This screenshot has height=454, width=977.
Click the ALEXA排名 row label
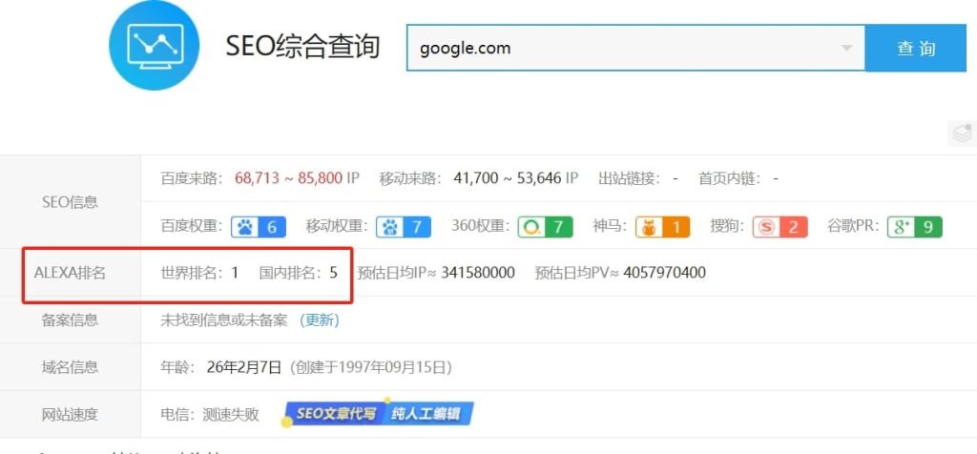[70, 272]
